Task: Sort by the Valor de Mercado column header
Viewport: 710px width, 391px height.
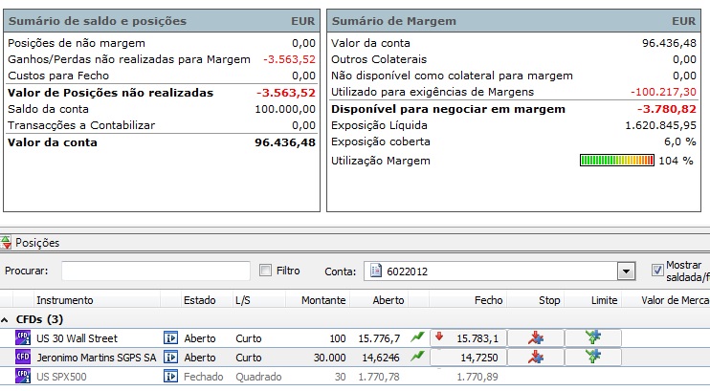Action: (675, 300)
